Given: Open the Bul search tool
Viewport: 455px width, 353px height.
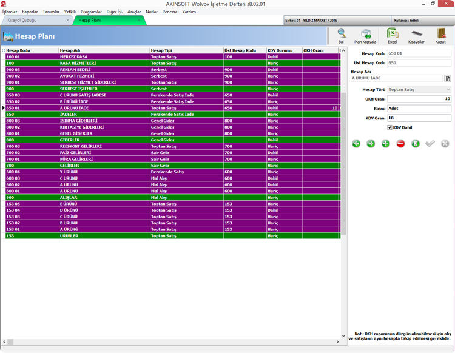Looking at the screenshot, I should click(x=342, y=36).
